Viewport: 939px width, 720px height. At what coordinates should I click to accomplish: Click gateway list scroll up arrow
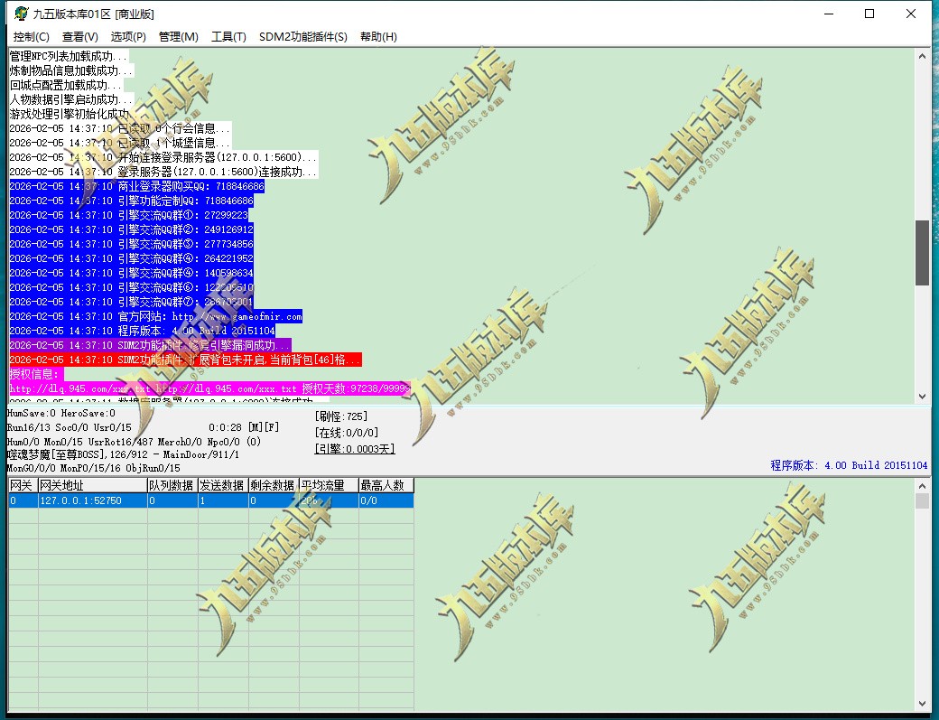922,486
